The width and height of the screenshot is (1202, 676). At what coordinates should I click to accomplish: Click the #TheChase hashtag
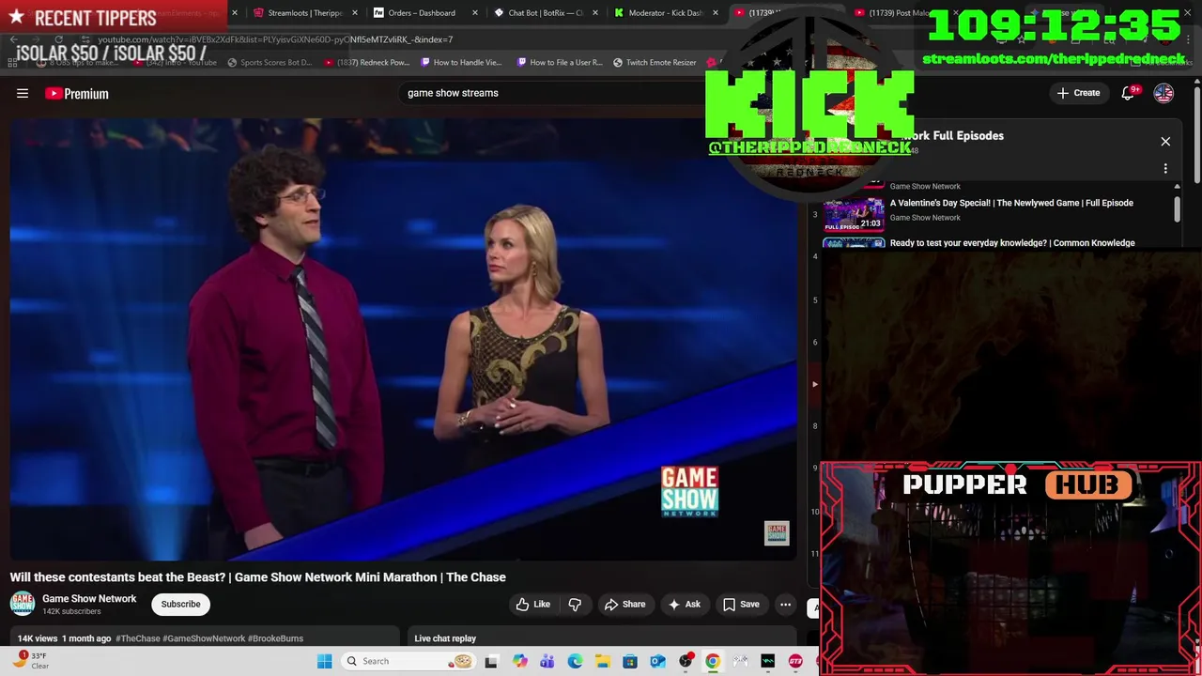point(137,638)
